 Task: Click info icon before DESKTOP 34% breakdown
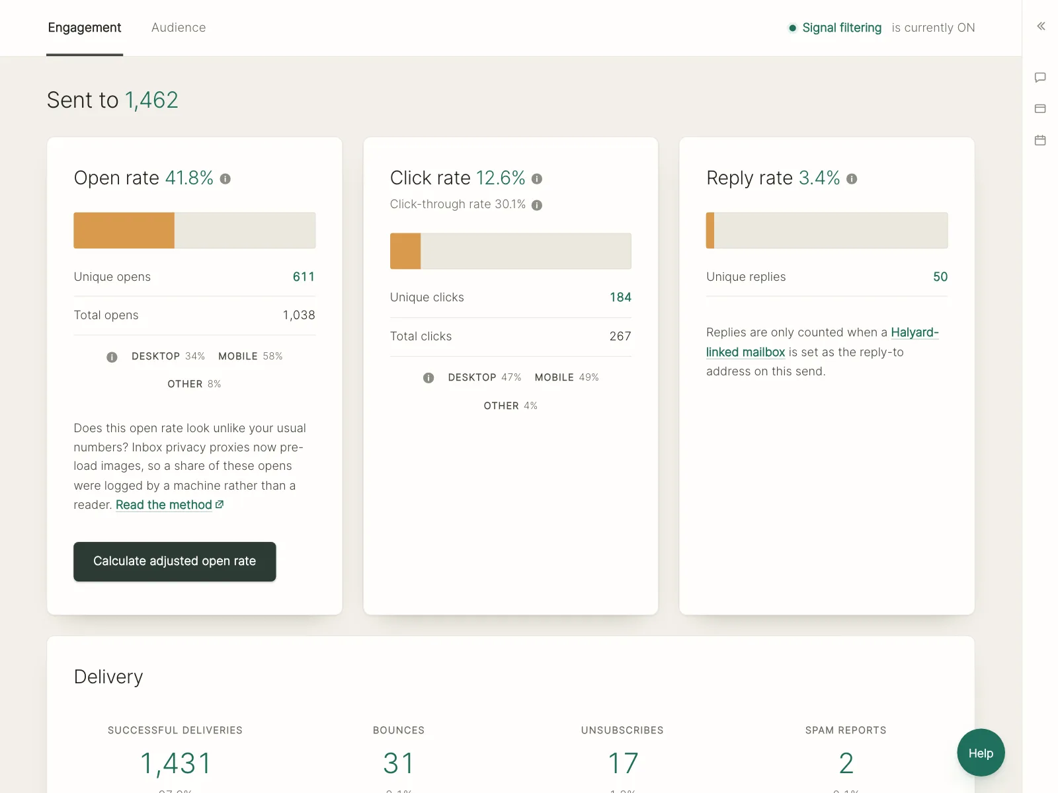point(112,357)
